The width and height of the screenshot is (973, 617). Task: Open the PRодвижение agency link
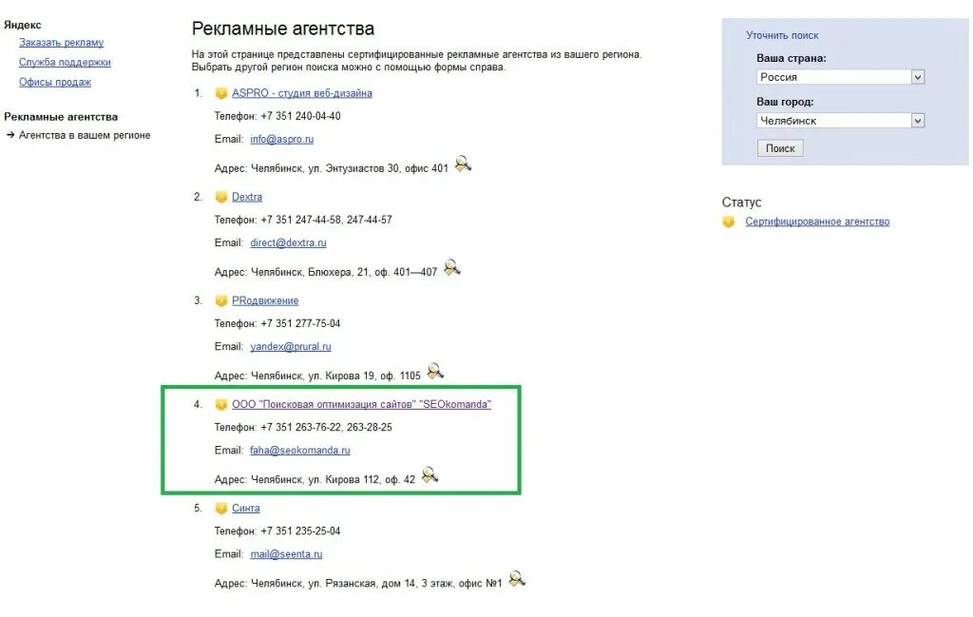(x=265, y=300)
